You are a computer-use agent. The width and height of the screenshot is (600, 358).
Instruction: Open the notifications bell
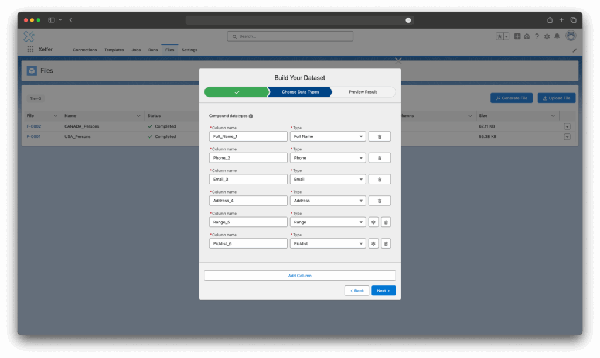pyautogui.click(x=557, y=36)
